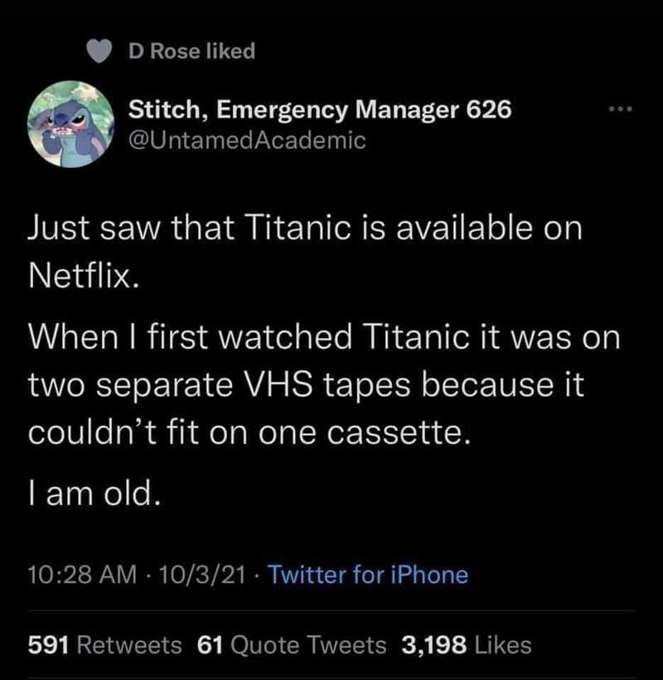This screenshot has width=663, height=680.
Task: Open the Twitter for iPhone source link
Action: pyautogui.click(x=369, y=574)
